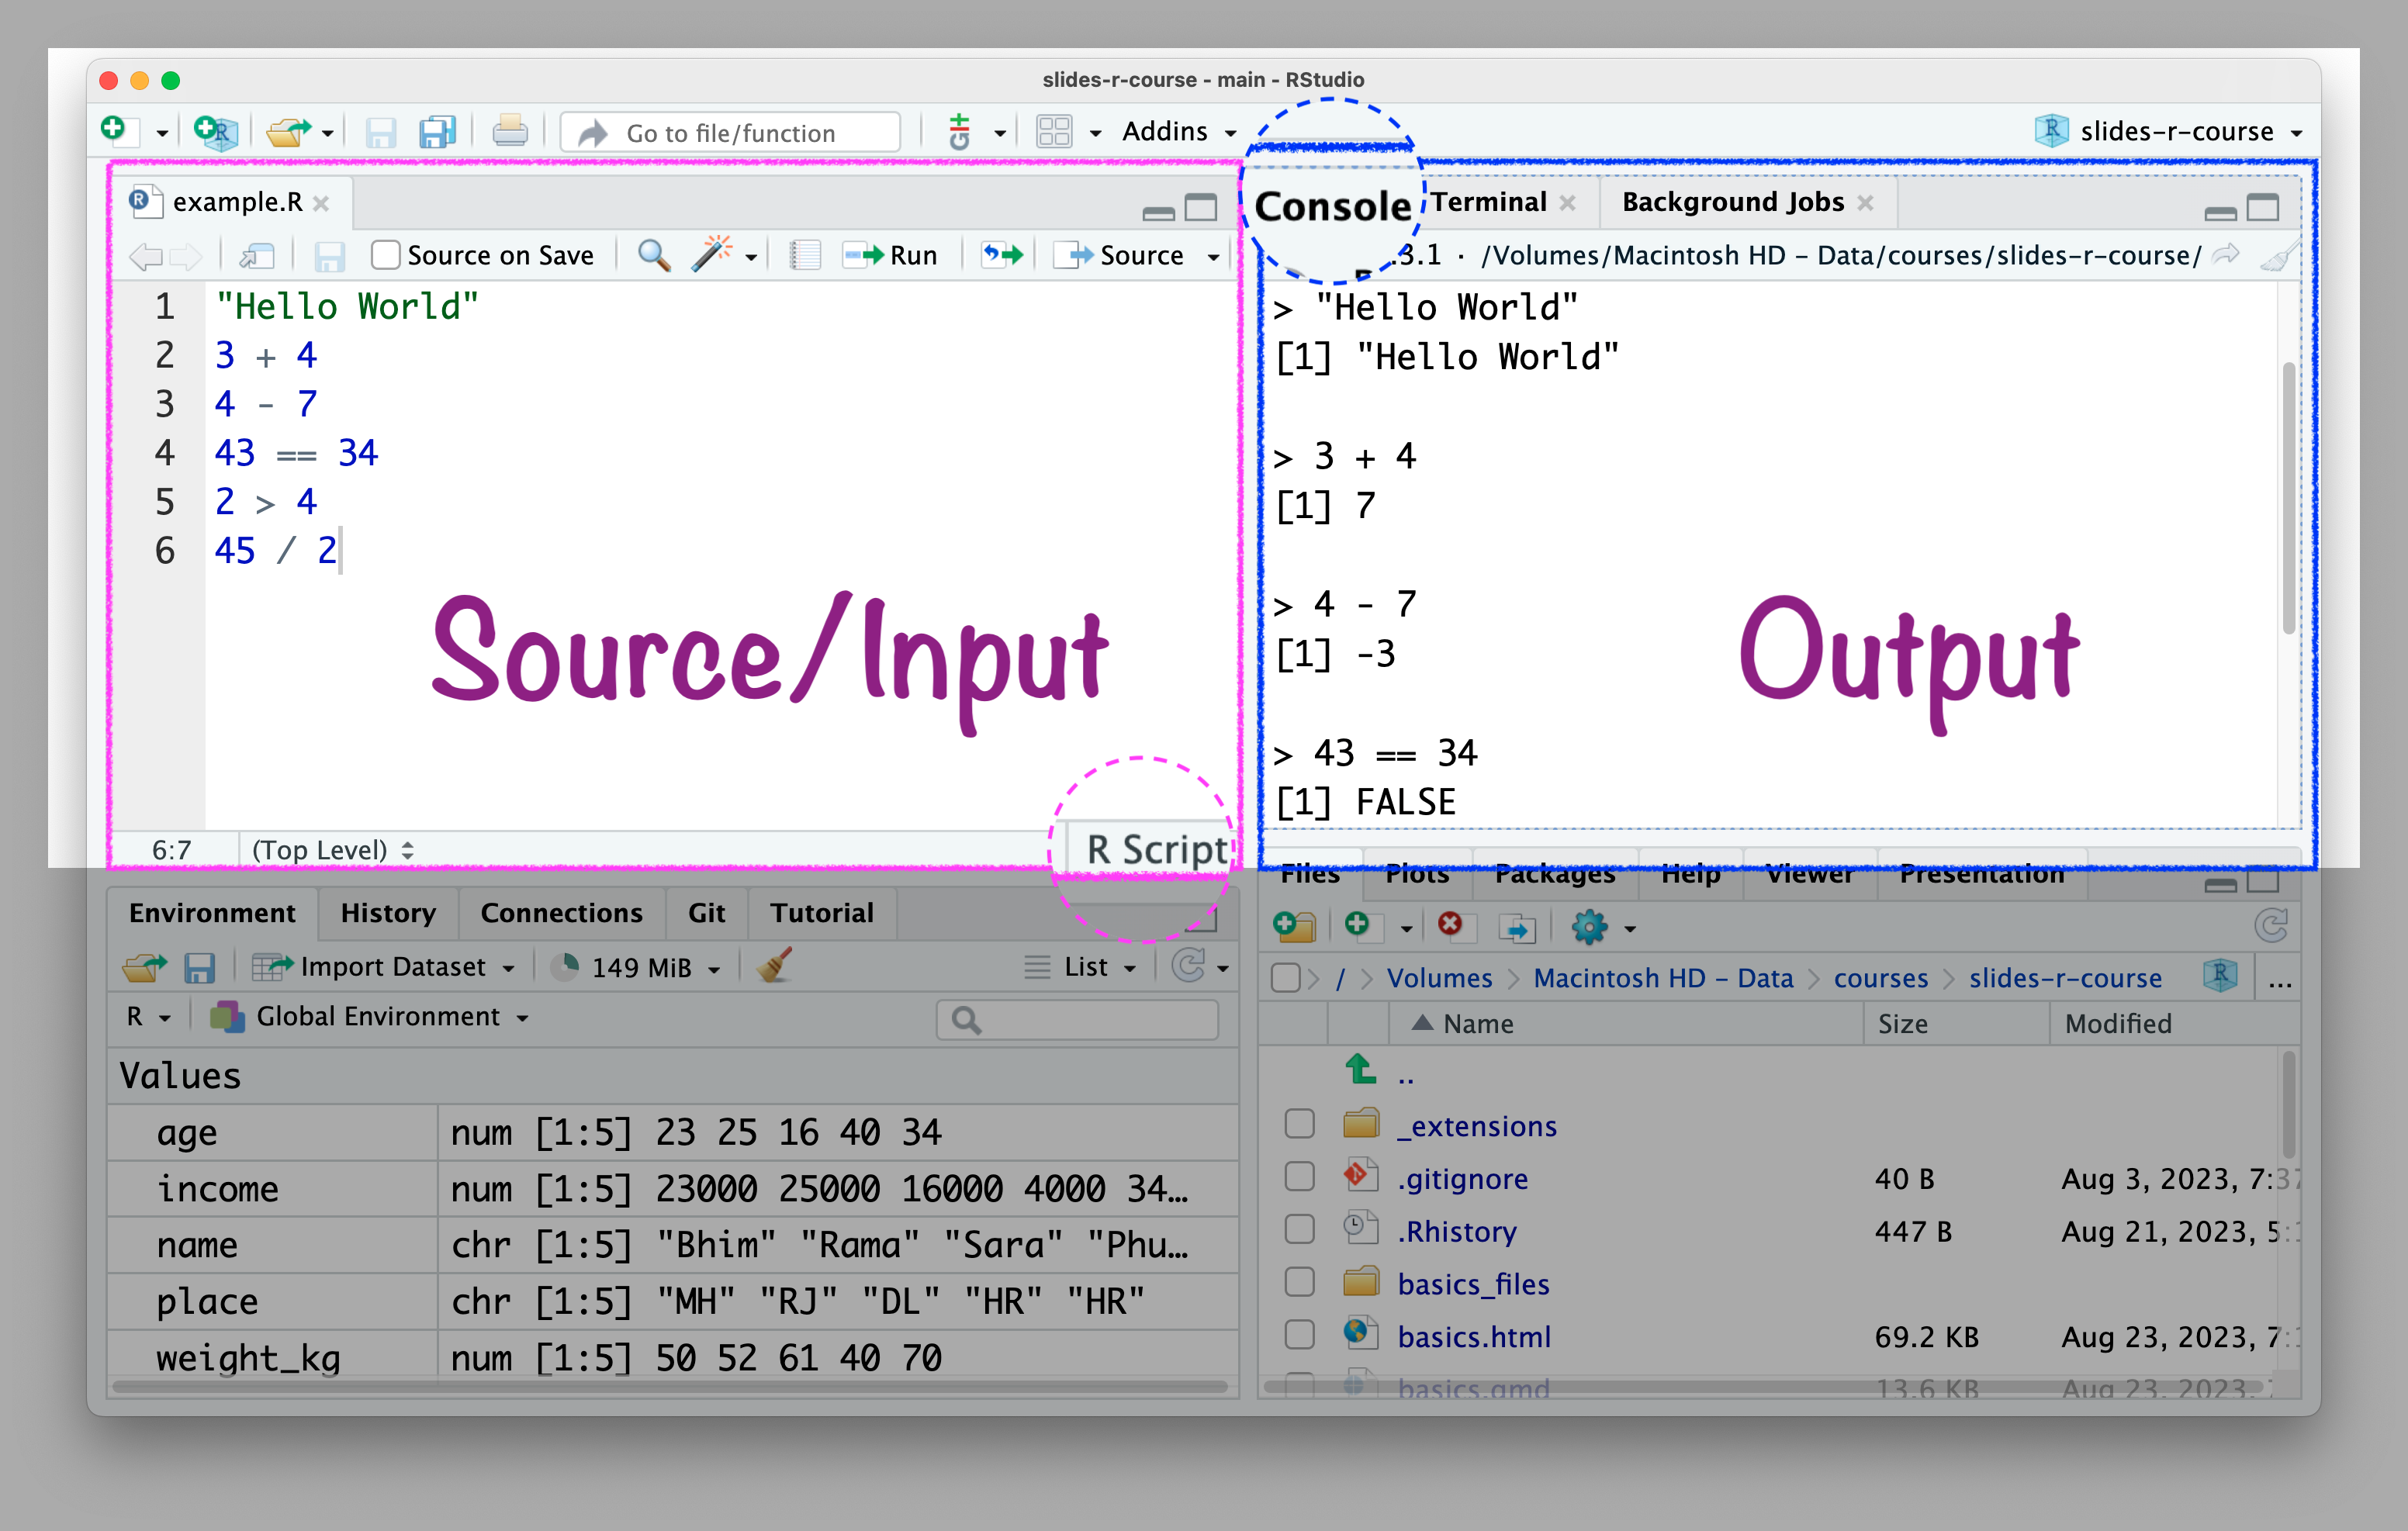The width and height of the screenshot is (2408, 1531).
Task: Switch to the Terminal tab
Action: pos(1488,202)
